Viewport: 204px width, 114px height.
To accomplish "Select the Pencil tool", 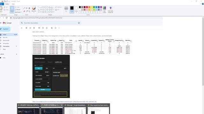I will tap(24, 8).
